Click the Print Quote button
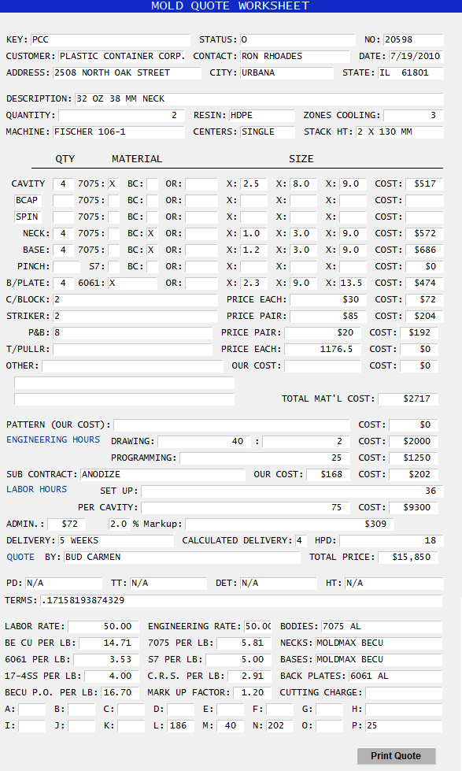This screenshot has height=771, width=462. (396, 756)
